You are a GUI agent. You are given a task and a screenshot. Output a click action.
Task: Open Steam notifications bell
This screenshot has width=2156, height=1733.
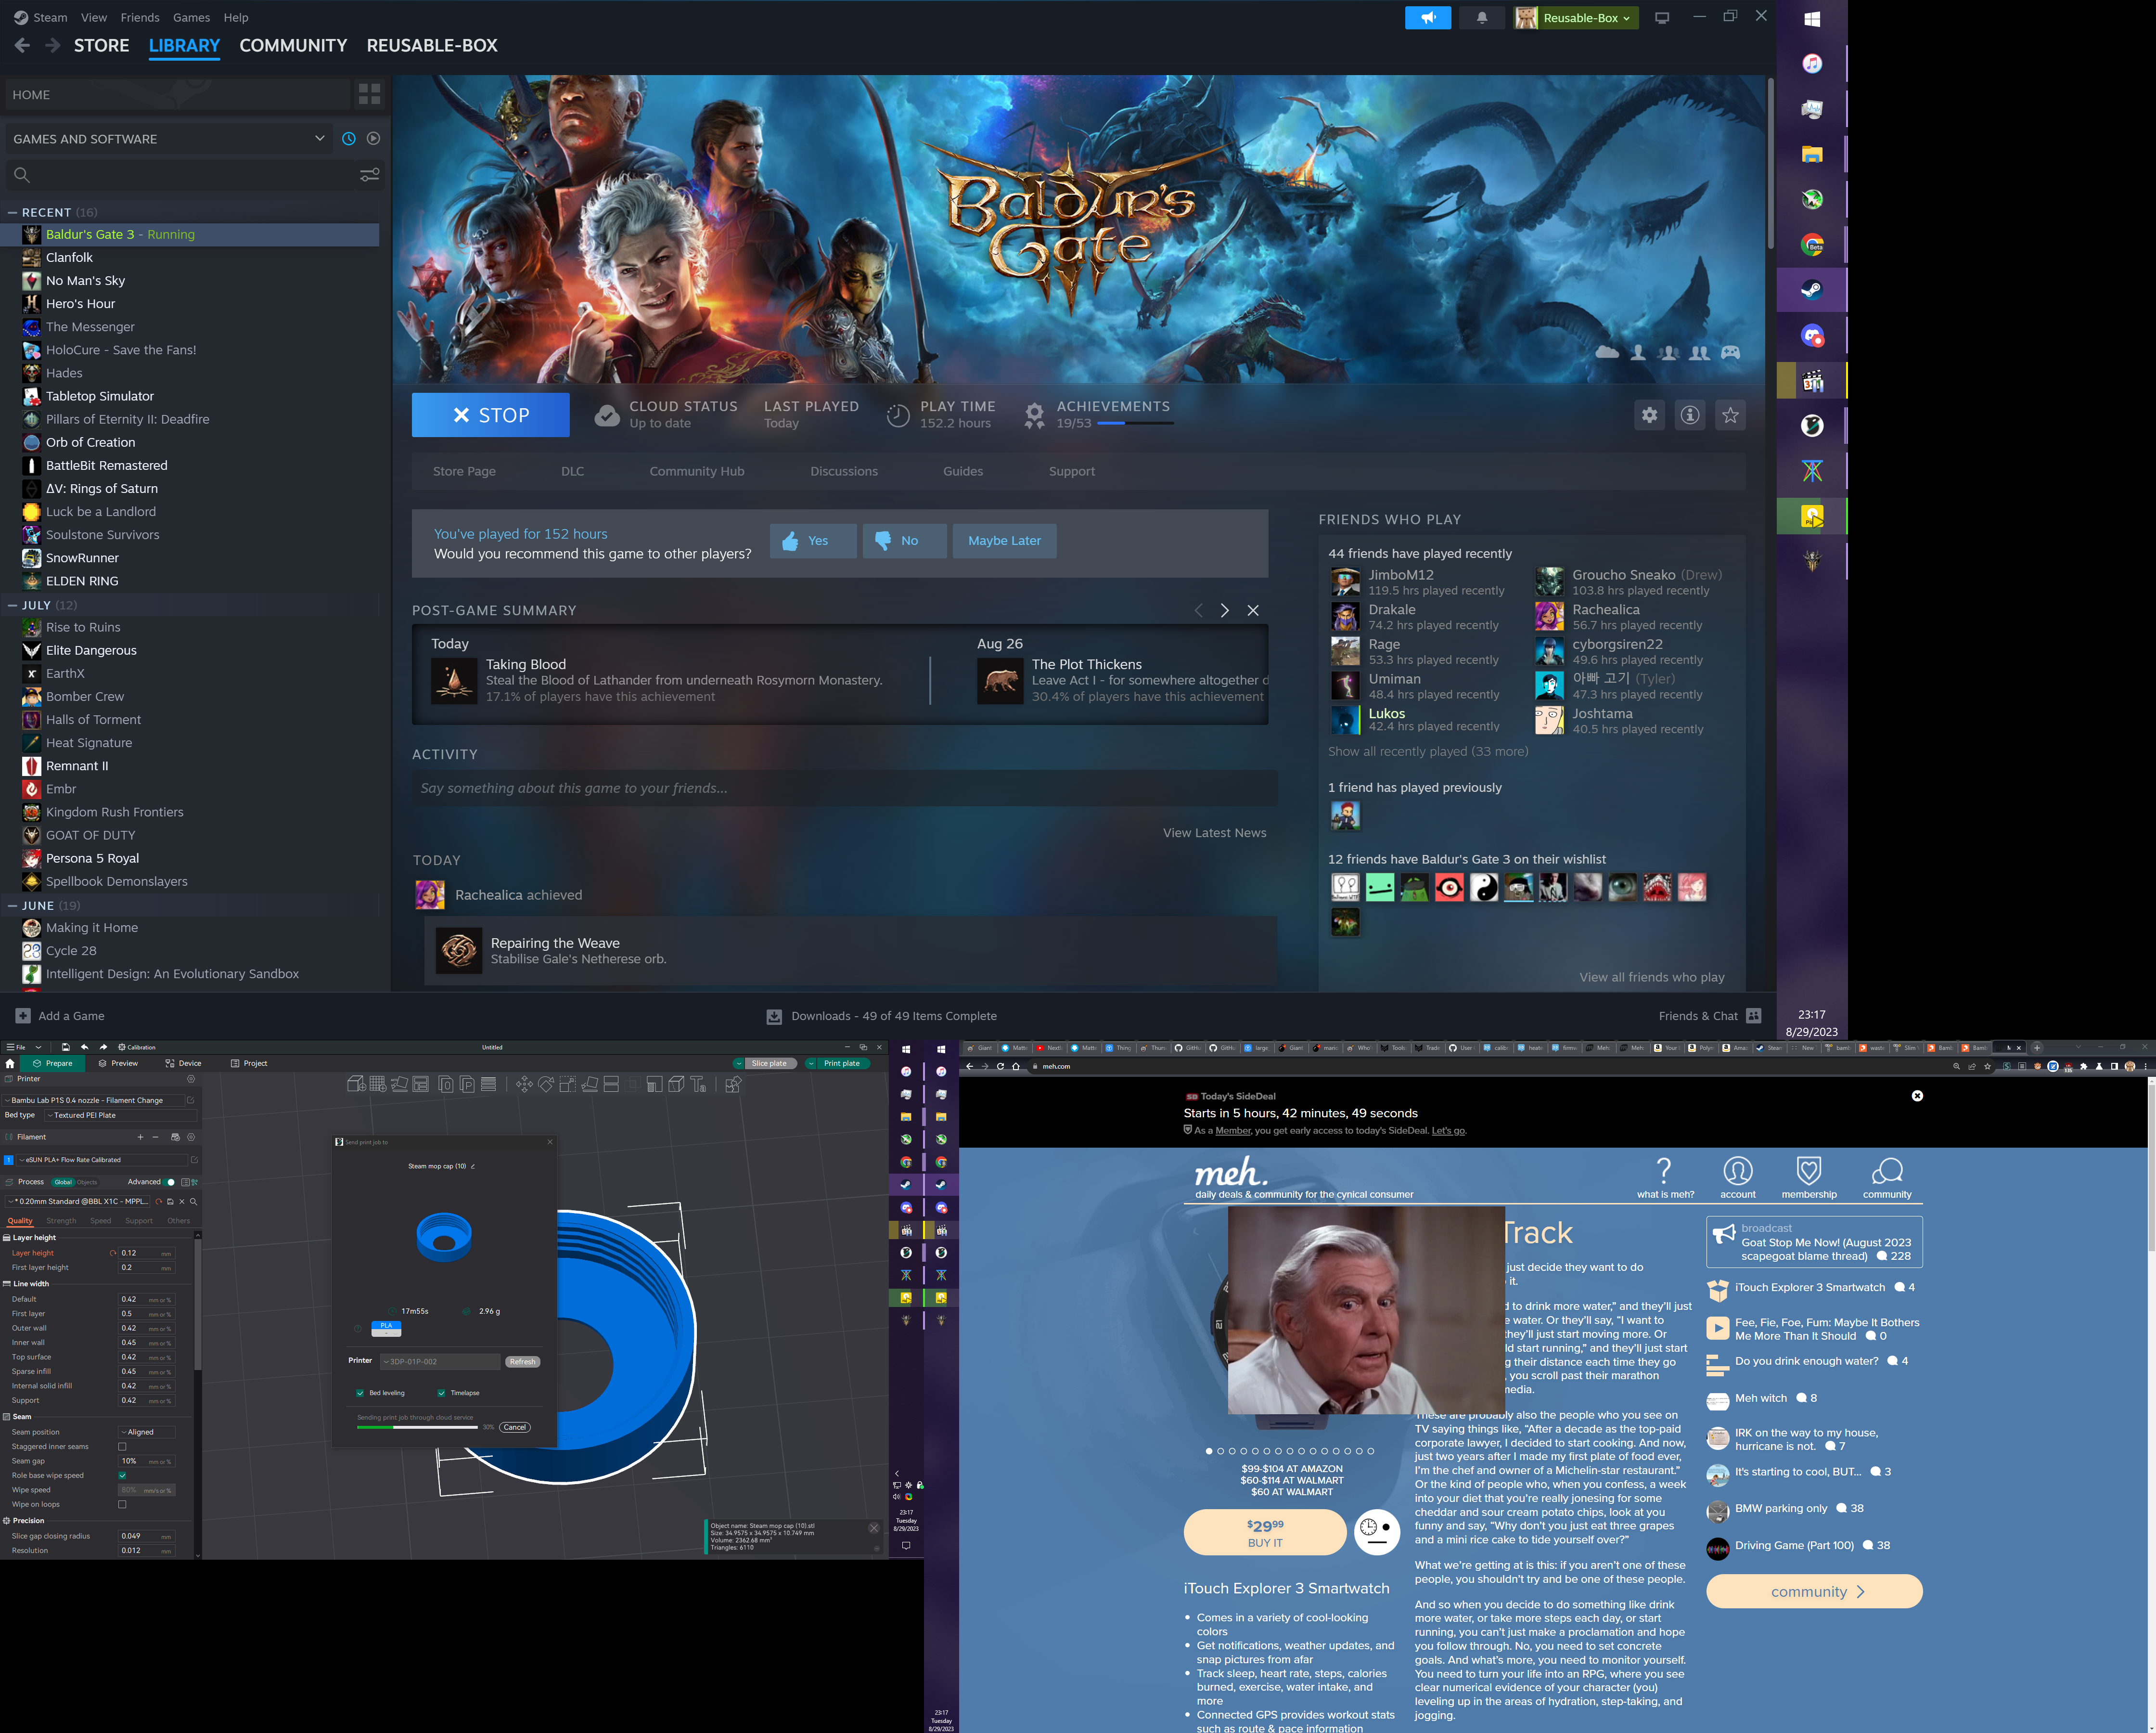click(1482, 18)
